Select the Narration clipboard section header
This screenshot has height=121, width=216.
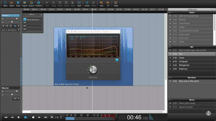pos(192,78)
